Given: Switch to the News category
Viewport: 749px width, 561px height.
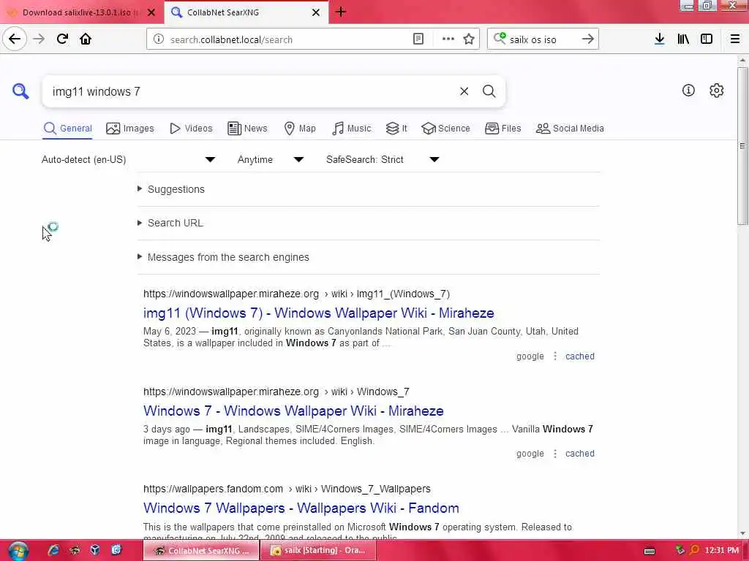Looking at the screenshot, I should click(247, 129).
